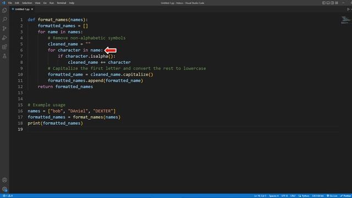Open the Run menu

pos(52,3)
